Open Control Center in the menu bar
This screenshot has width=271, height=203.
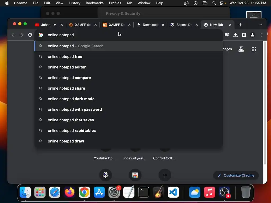point(222,3)
